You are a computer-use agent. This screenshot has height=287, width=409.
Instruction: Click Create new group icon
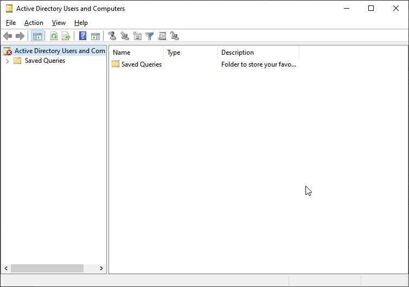tap(125, 36)
